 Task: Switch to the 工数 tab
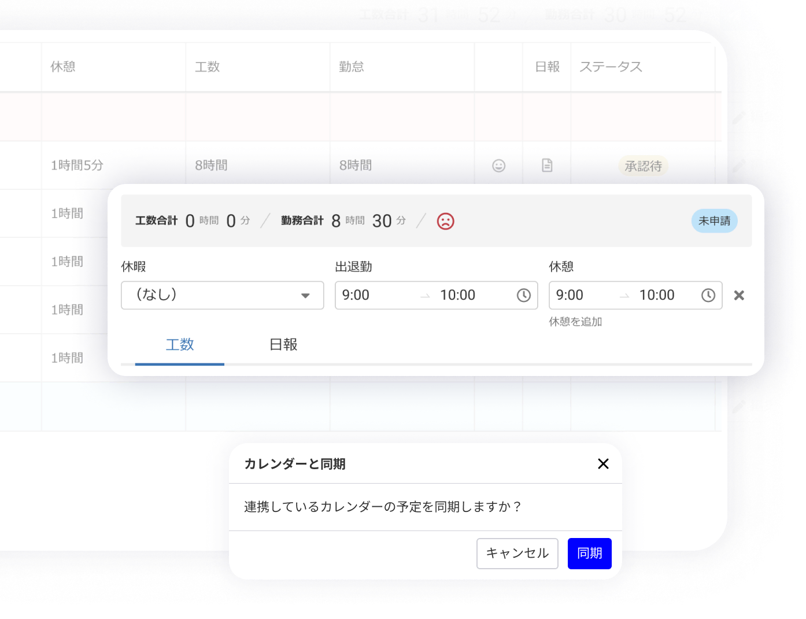click(180, 345)
